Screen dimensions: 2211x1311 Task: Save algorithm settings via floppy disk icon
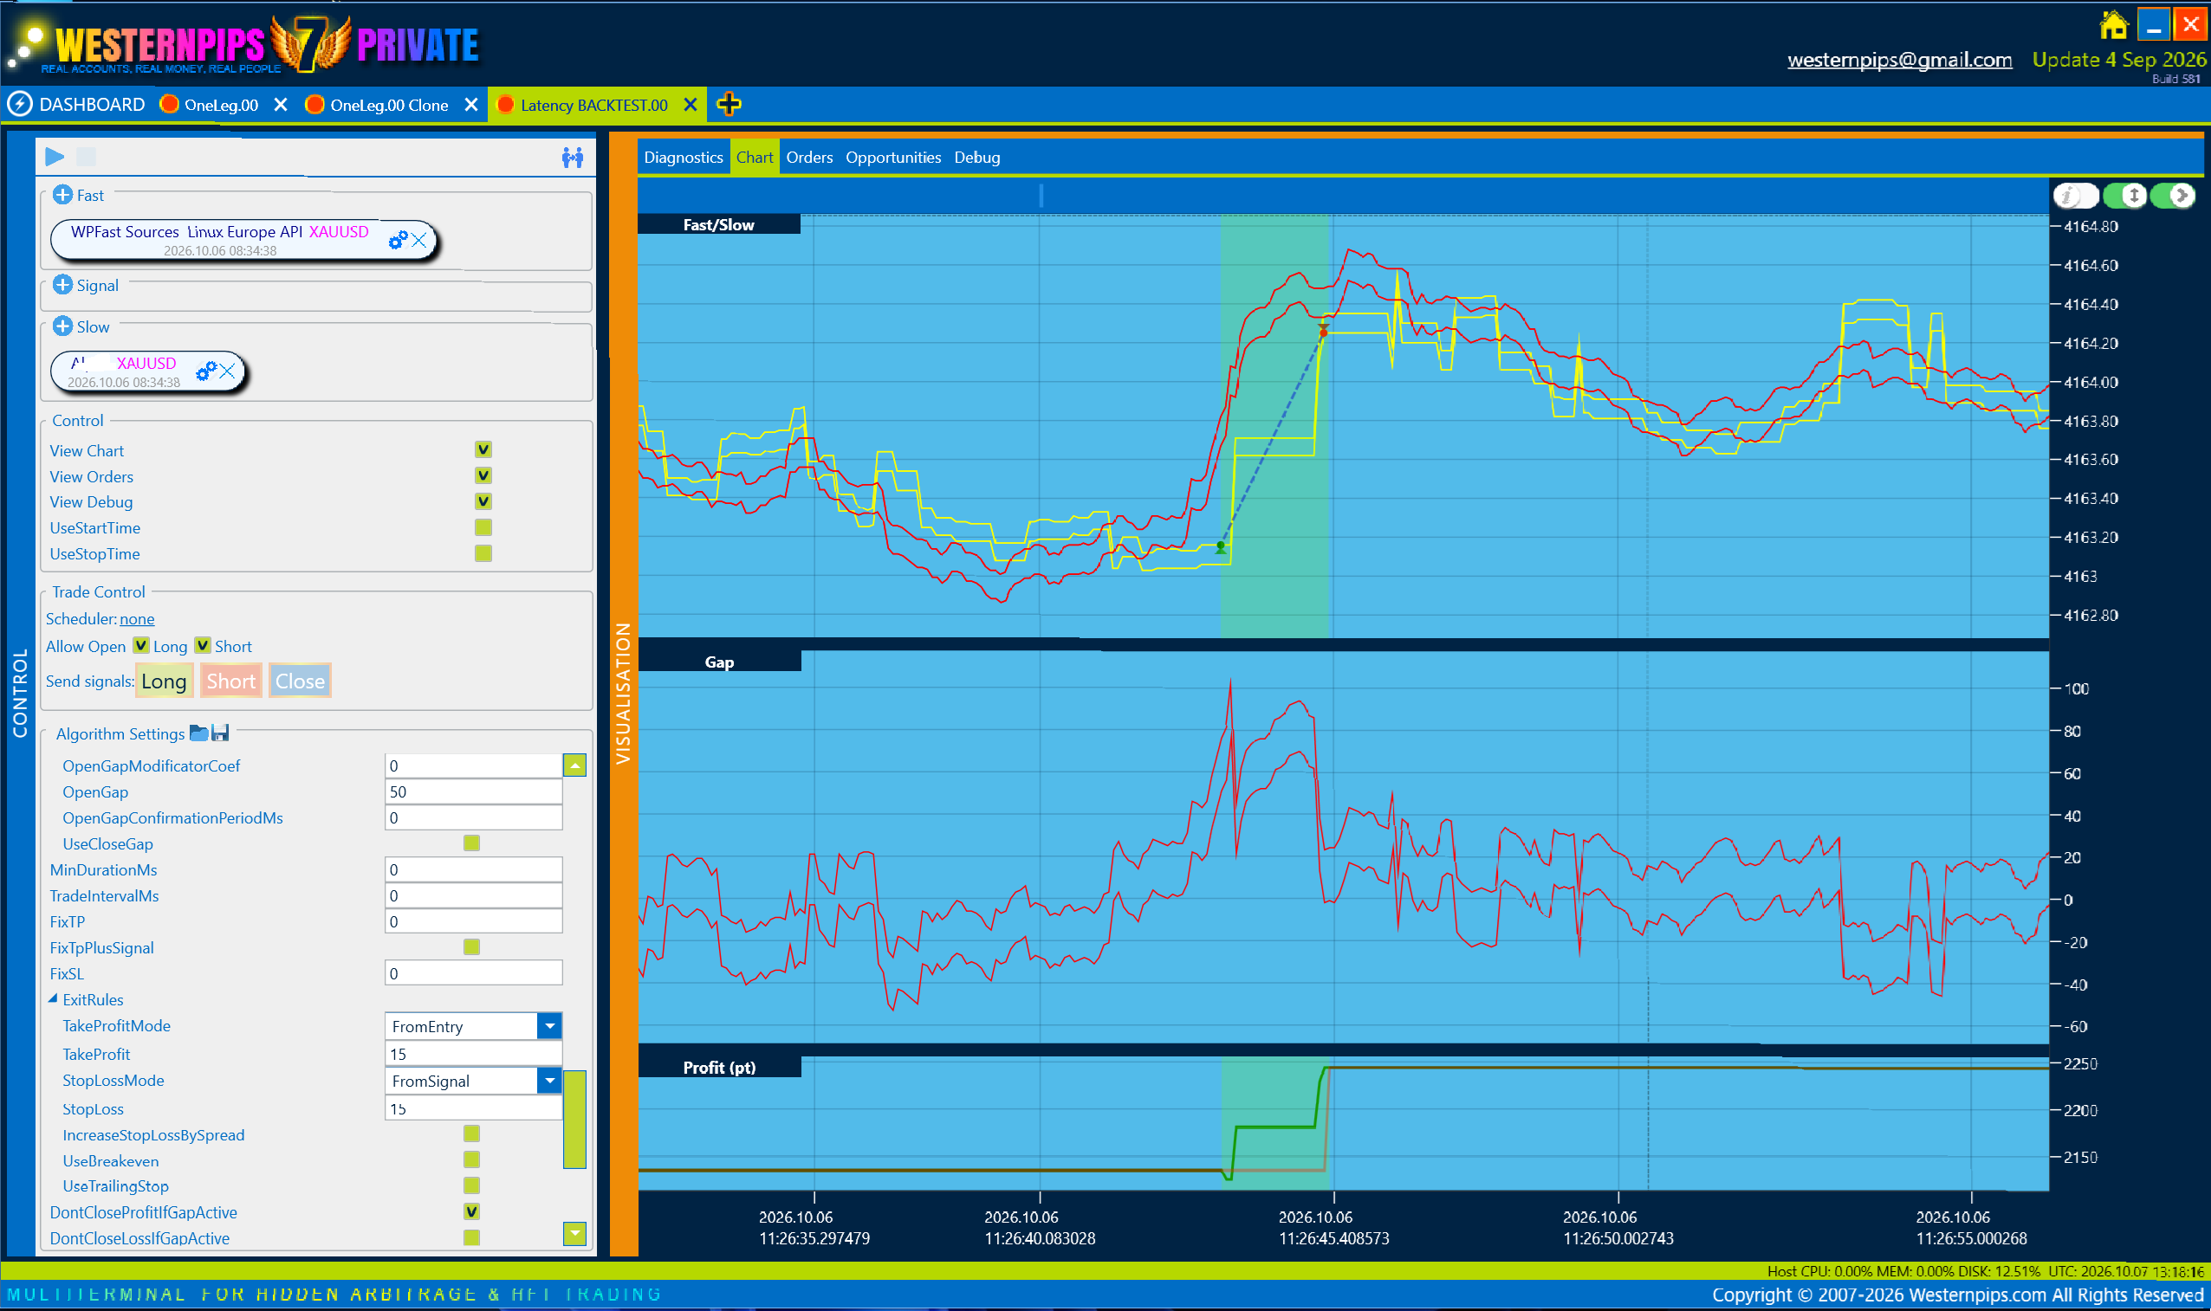point(220,733)
